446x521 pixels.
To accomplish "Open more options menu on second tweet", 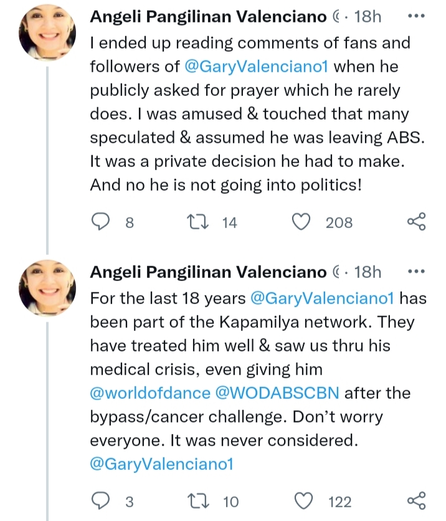I will click(x=415, y=272).
